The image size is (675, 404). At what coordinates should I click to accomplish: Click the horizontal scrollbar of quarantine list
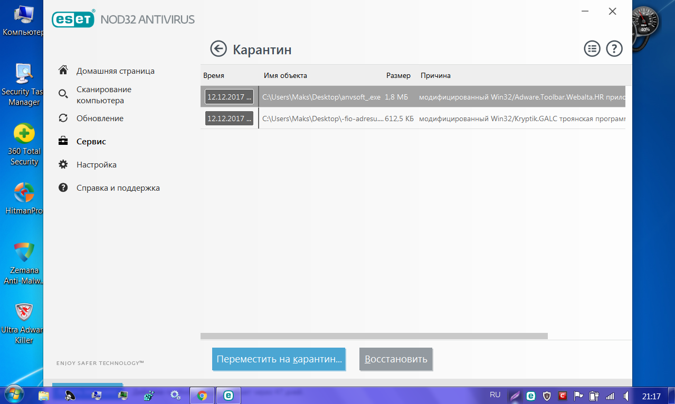pos(374,336)
